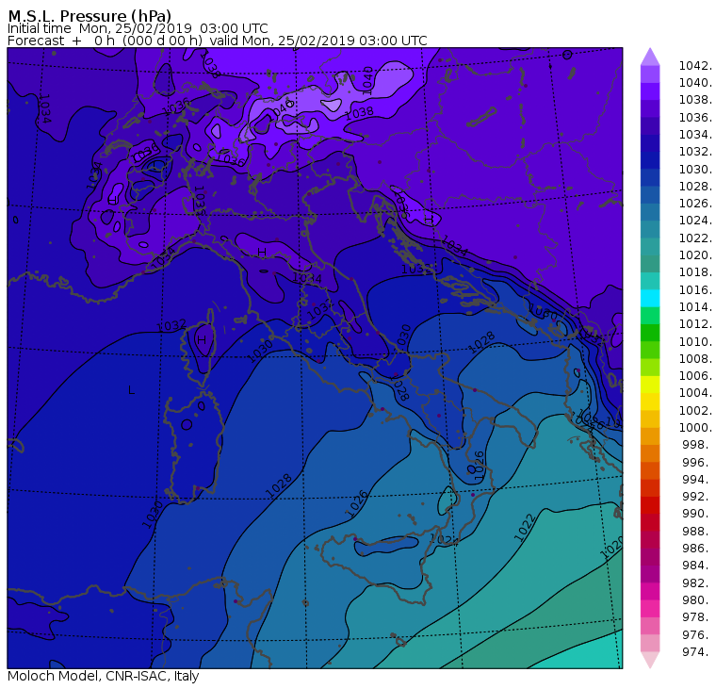
Task: Click the 1008. legend label
Action: pyautogui.click(x=695, y=359)
